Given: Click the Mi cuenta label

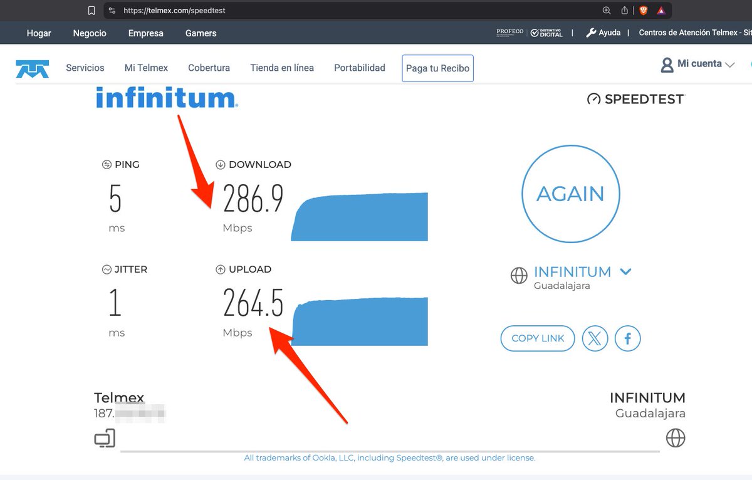Looking at the screenshot, I should coord(699,64).
